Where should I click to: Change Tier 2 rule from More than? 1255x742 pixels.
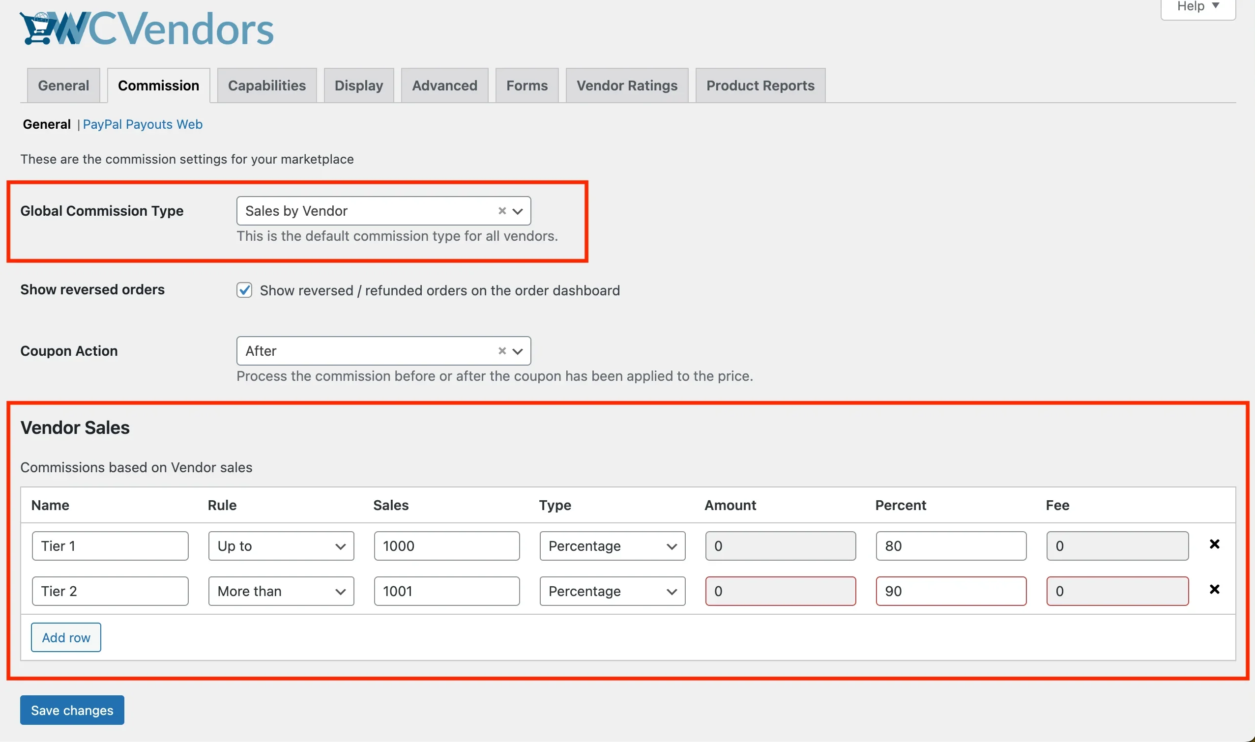pyautogui.click(x=281, y=591)
